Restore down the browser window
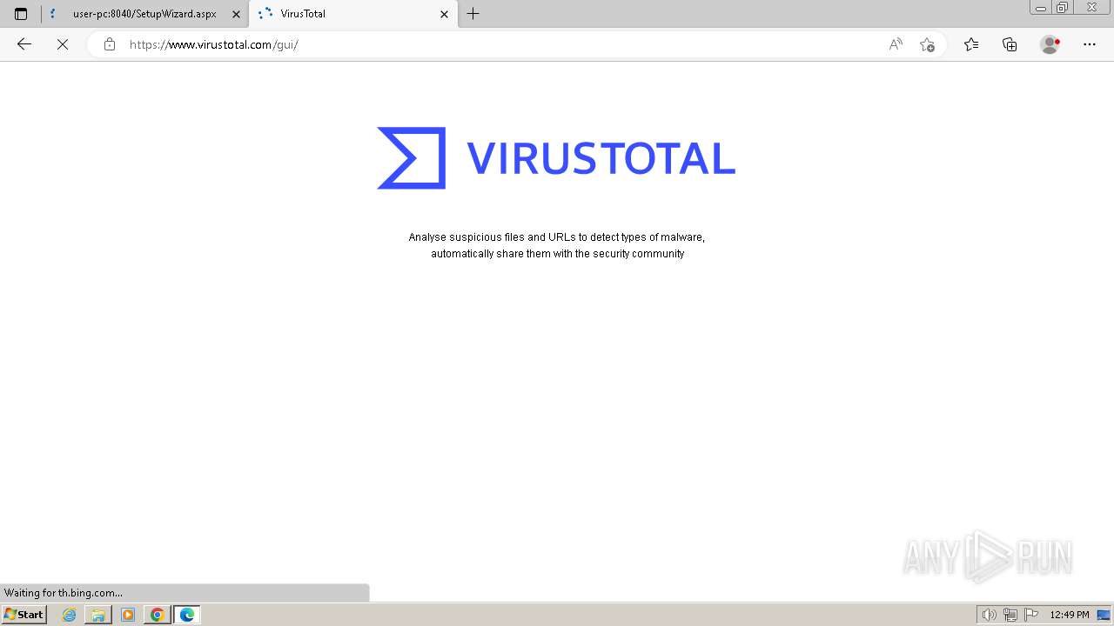Screen dimensions: 1114x626 [1063, 7]
